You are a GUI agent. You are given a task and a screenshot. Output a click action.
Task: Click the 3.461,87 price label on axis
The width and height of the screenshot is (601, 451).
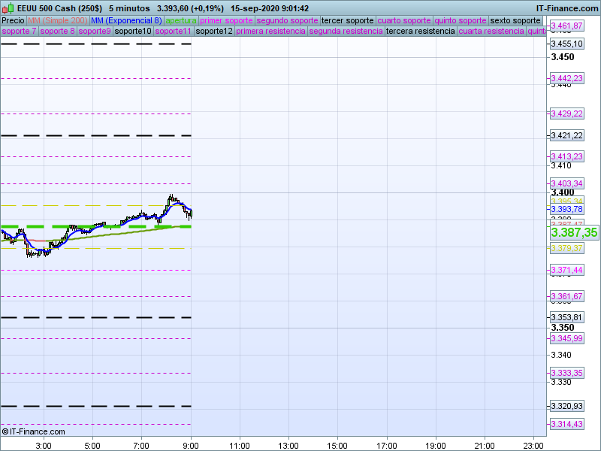tap(566, 26)
